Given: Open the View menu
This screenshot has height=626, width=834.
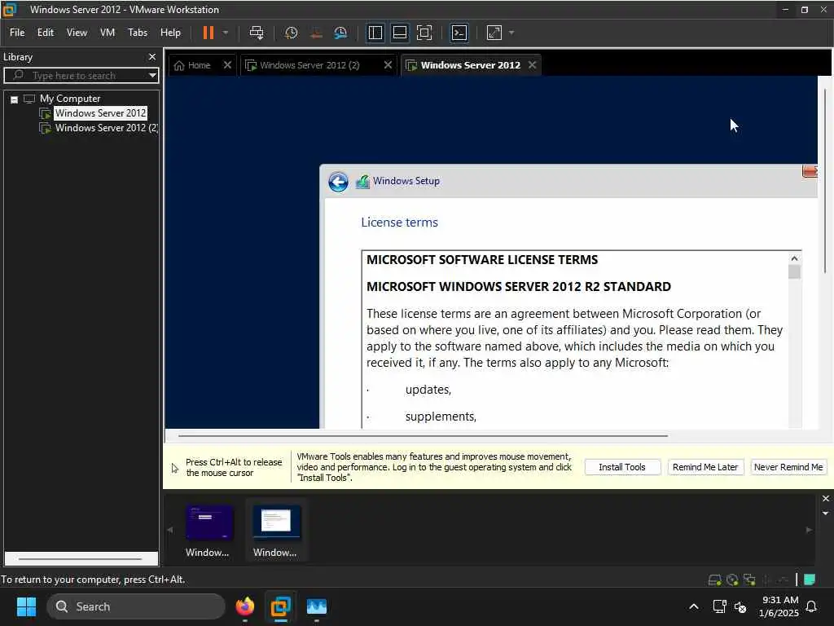Looking at the screenshot, I should pos(77,33).
